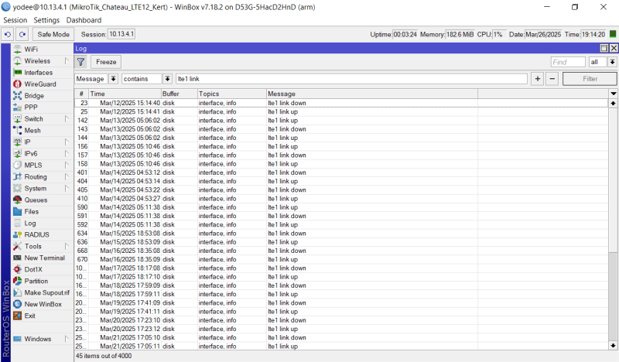The image size is (619, 362).
Task: Open Routing sidebar menu
Action: coord(36,177)
